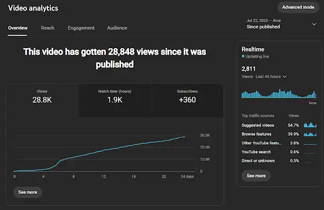324x210 pixels.
Task: Click the Realtime bar chart
Action: [x=279, y=93]
